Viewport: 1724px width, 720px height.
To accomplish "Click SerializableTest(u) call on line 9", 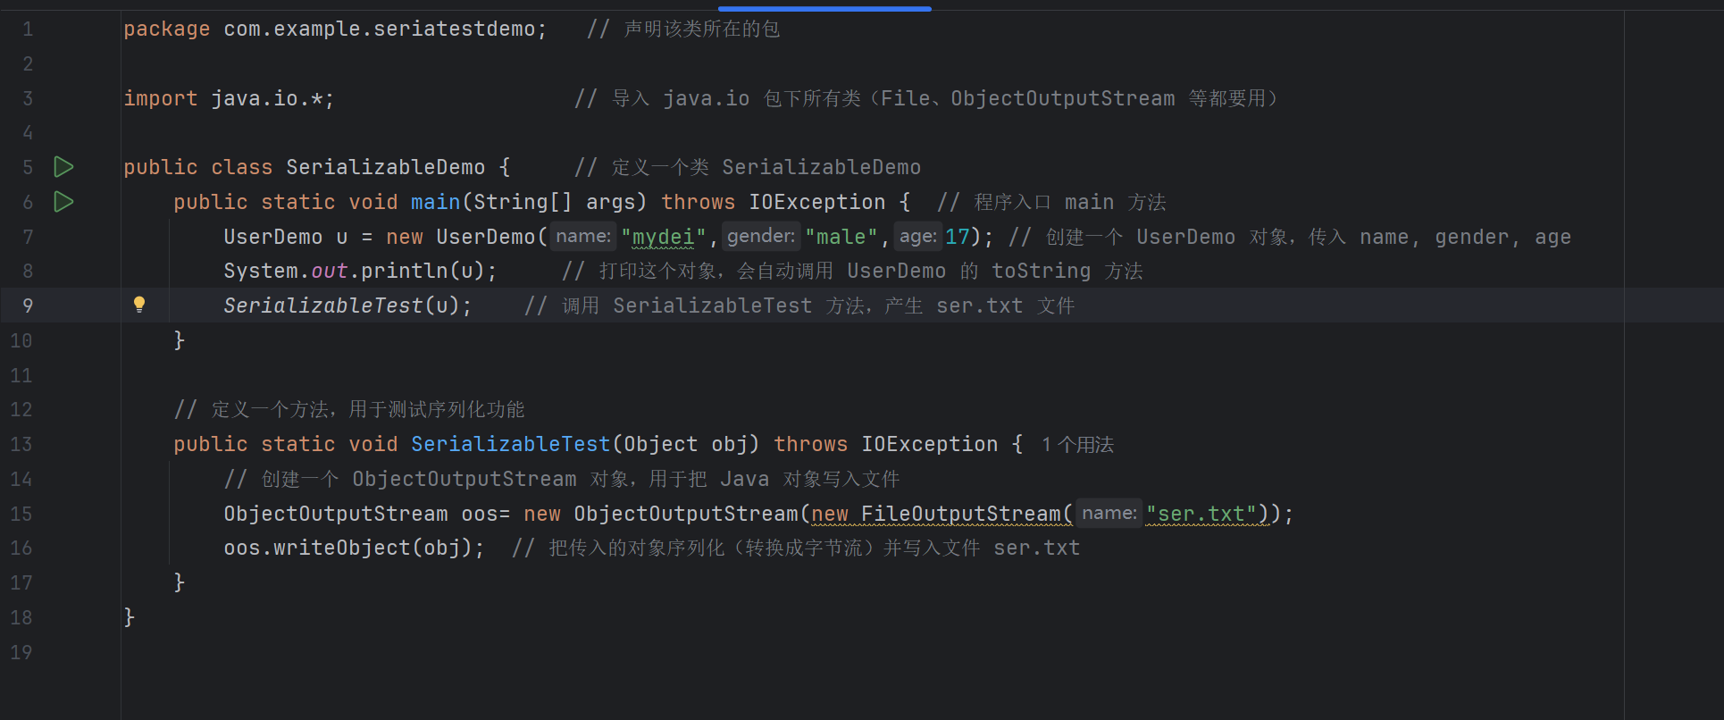I will (x=348, y=306).
